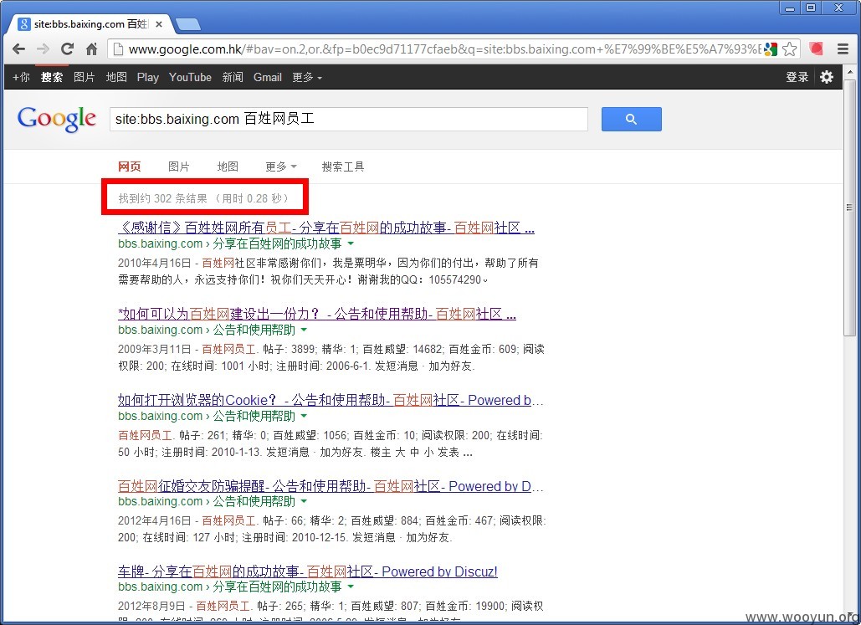Open 搜索工具 search tools

pyautogui.click(x=343, y=167)
